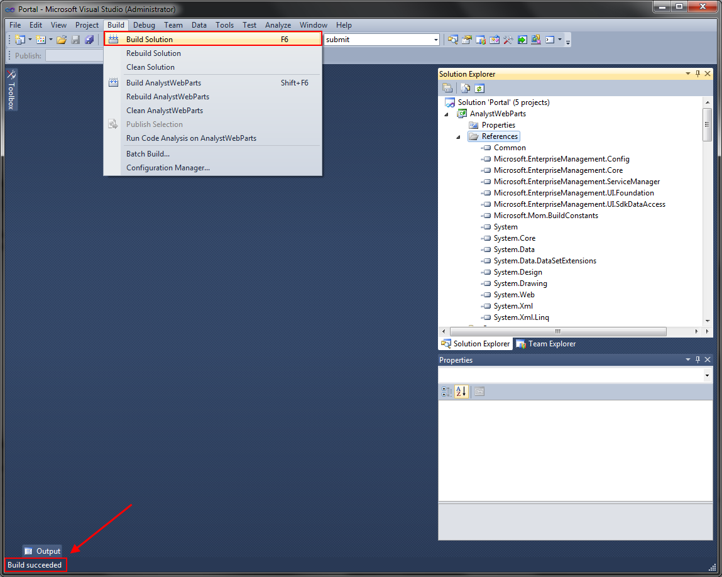Open Configuration Manager from the Build menu

213,168
